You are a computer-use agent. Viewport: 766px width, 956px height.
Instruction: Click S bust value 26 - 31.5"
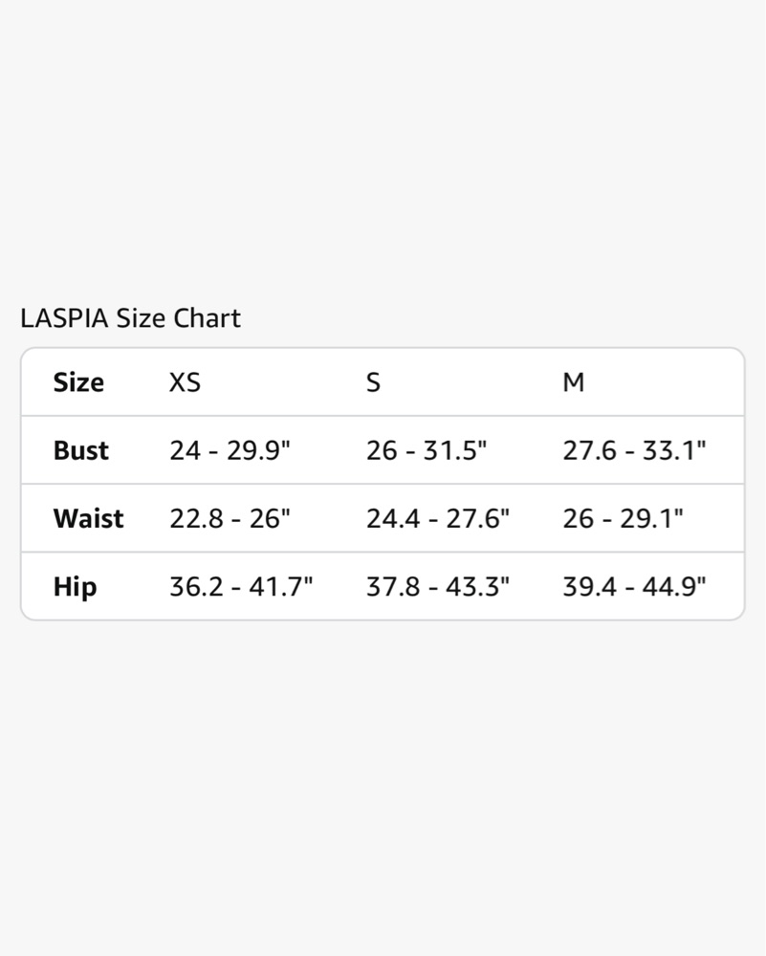click(x=427, y=450)
